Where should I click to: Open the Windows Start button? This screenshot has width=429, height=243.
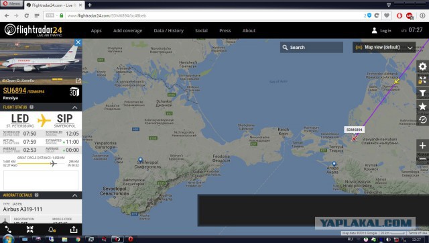pos(7,239)
